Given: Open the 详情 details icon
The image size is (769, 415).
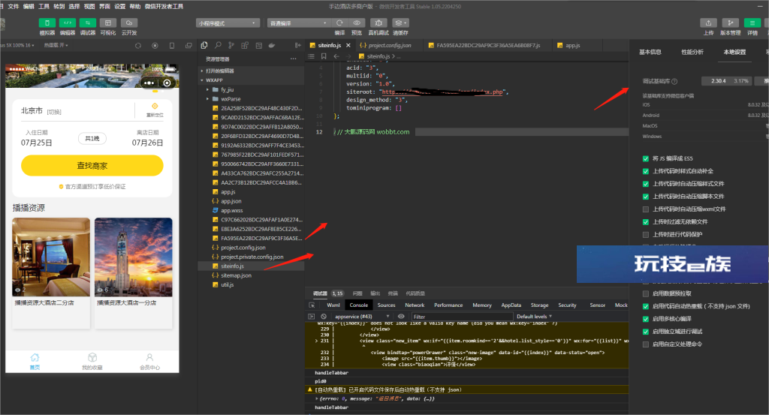Looking at the screenshot, I should 752,23.
